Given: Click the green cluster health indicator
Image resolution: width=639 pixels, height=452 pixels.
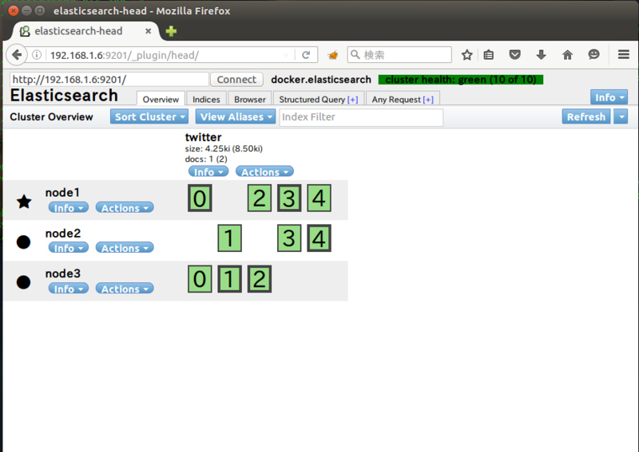Looking at the screenshot, I should pyautogui.click(x=461, y=80).
